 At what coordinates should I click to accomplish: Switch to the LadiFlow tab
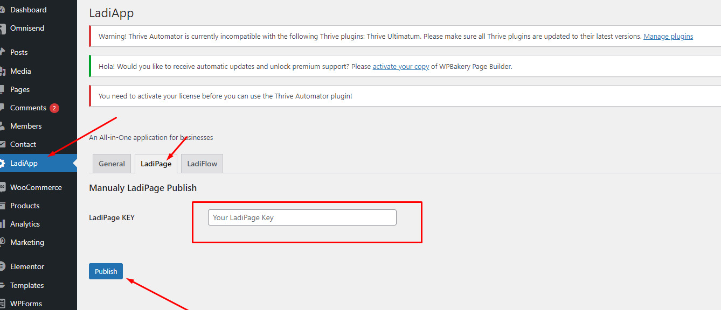[x=202, y=164]
